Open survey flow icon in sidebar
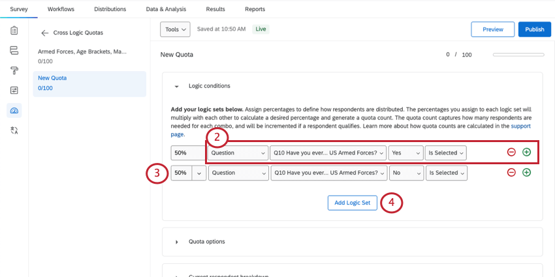 [14, 50]
